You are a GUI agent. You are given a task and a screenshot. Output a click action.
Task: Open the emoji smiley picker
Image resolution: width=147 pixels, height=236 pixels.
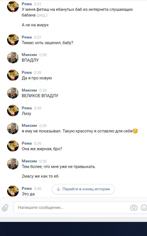tap(144, 207)
